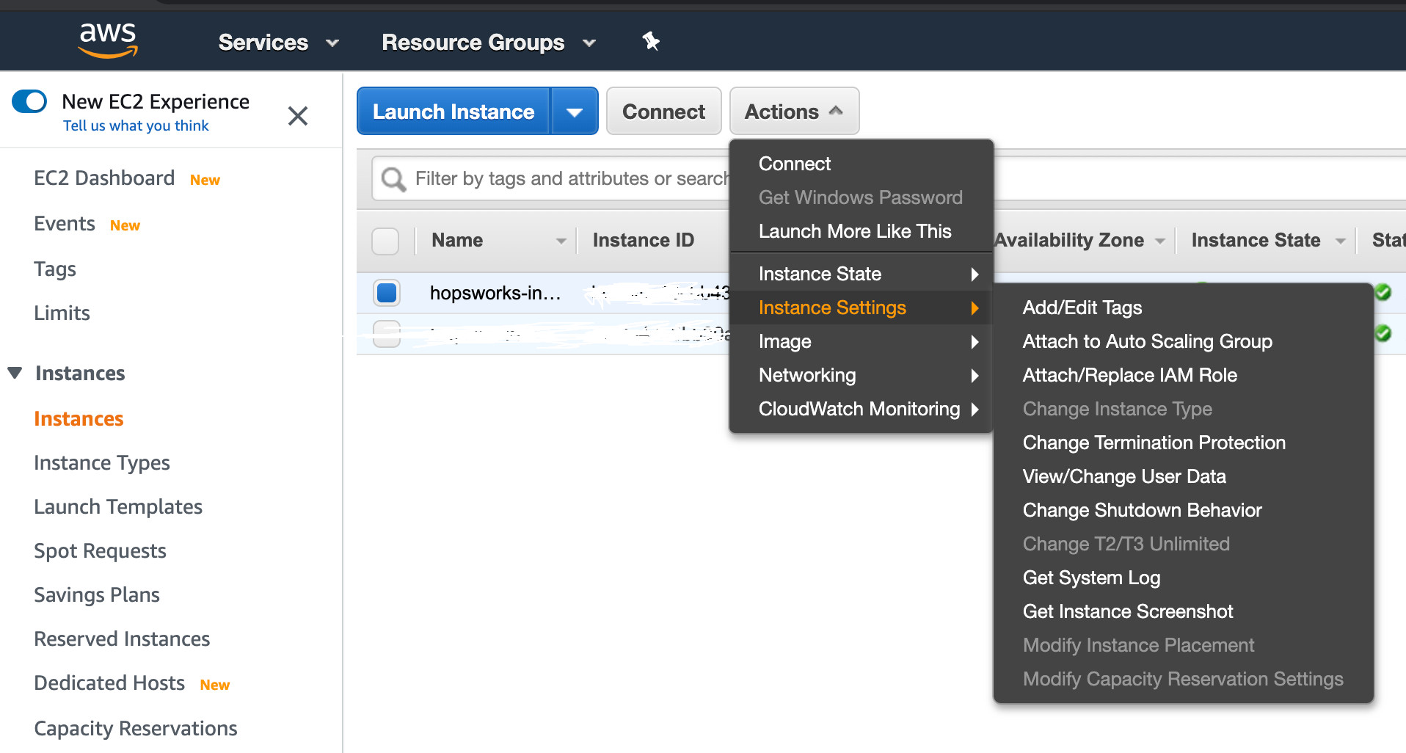Click green status check icon on second row
Image resolution: width=1406 pixels, height=753 pixels.
[x=1383, y=333]
